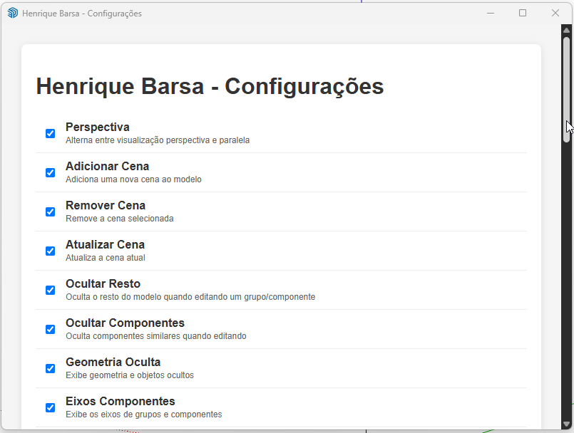
Task: Turn off the Atualizar Cena checkbox
Action: tap(51, 251)
